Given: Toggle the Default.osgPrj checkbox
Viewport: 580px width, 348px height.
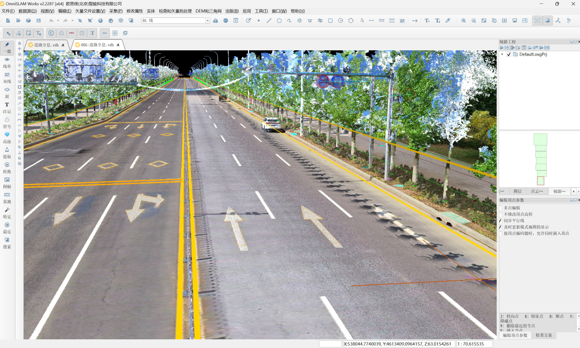Looking at the screenshot, I should pyautogui.click(x=509, y=54).
